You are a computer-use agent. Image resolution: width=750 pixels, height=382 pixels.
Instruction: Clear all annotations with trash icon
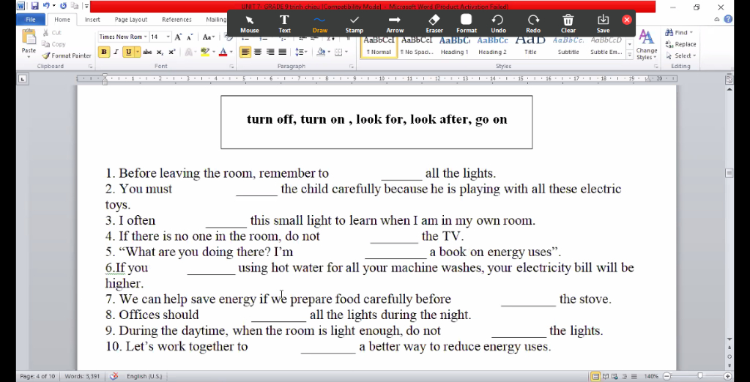click(568, 23)
